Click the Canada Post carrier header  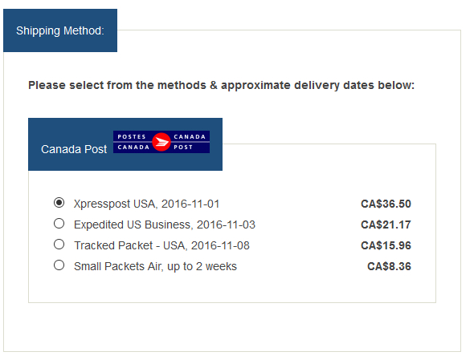(x=125, y=144)
